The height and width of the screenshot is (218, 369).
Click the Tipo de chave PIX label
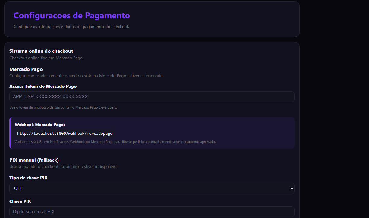28,178
